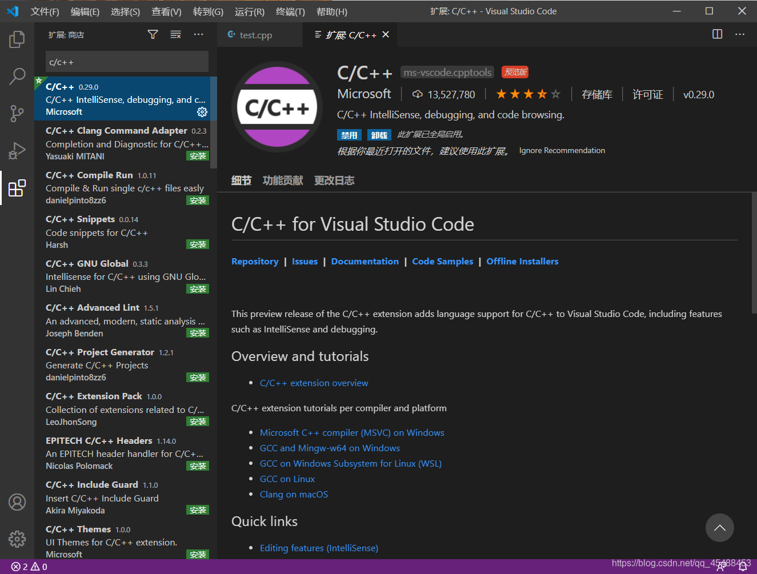Open the Run and Debug view

click(17, 150)
